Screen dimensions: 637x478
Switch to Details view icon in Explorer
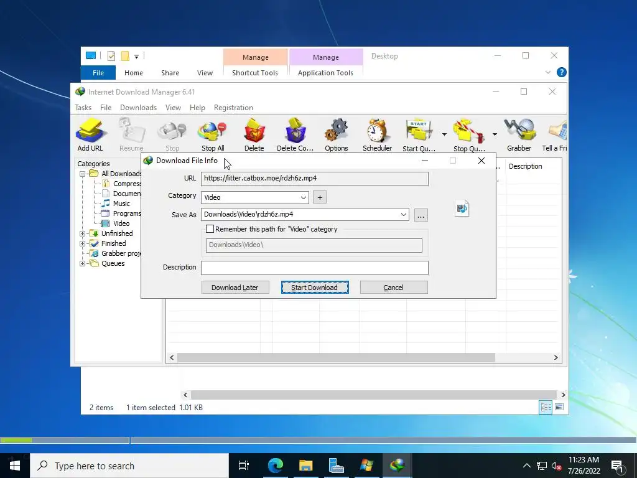point(546,407)
